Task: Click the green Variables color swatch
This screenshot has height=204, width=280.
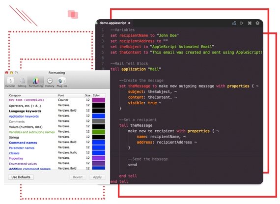Action: pos(99,132)
